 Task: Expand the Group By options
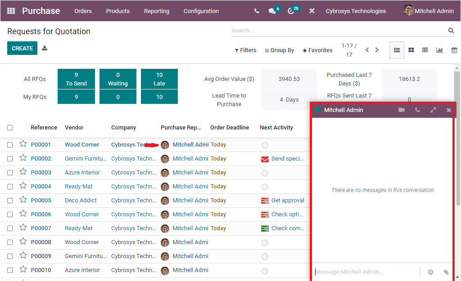pyautogui.click(x=279, y=50)
